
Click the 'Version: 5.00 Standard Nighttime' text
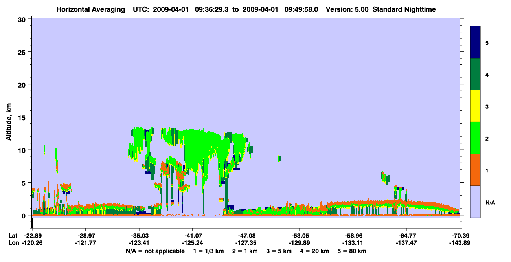point(380,9)
